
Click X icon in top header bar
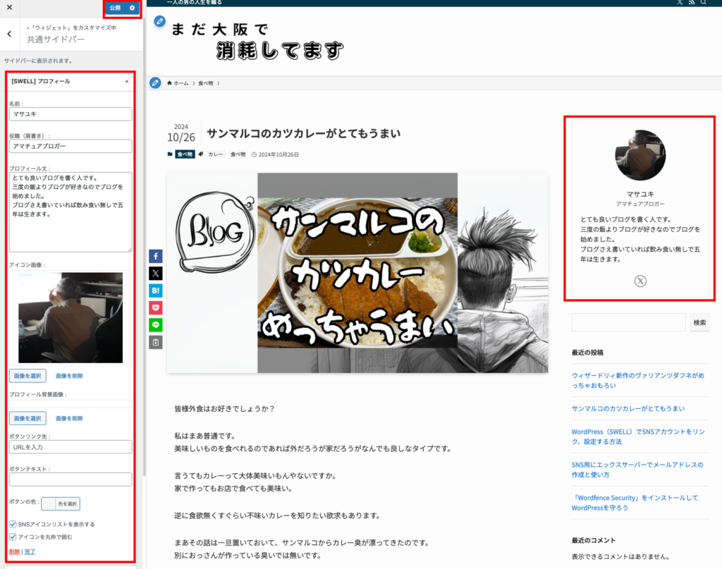pyautogui.click(x=680, y=2)
